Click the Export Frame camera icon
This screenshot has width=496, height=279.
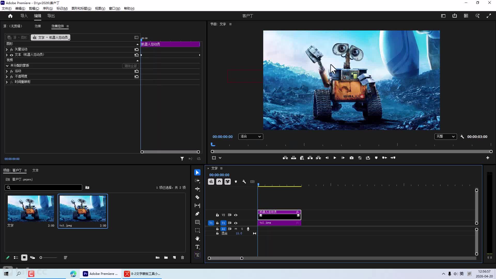tap(352, 158)
